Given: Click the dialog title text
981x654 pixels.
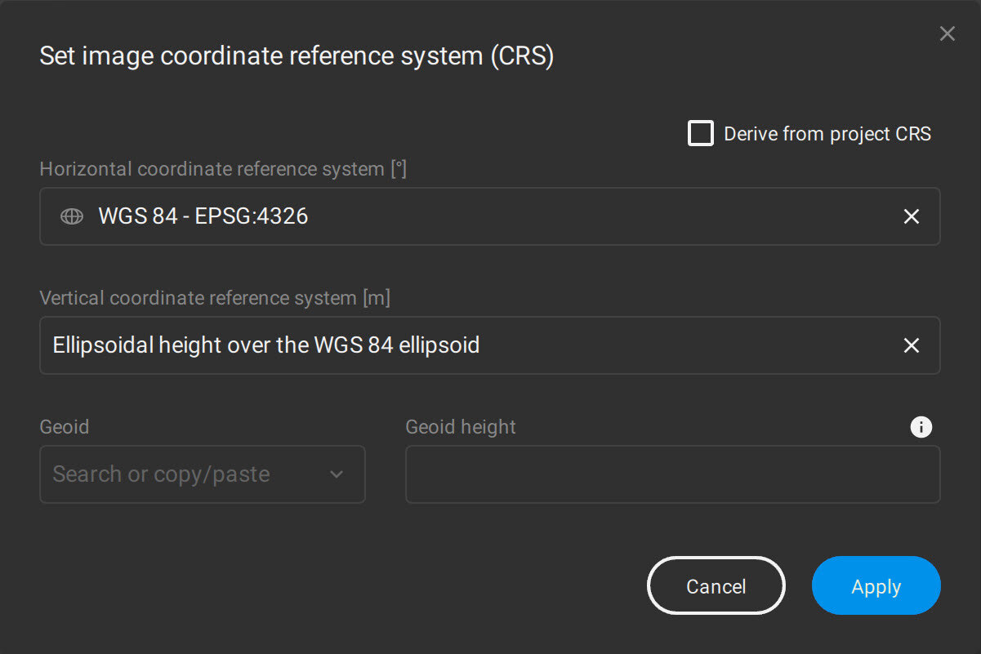Looking at the screenshot, I should [297, 56].
